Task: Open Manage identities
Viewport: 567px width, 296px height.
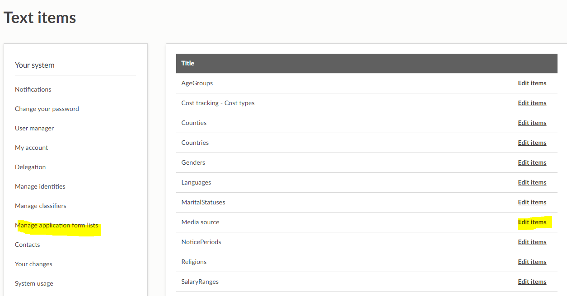Action: pos(40,186)
